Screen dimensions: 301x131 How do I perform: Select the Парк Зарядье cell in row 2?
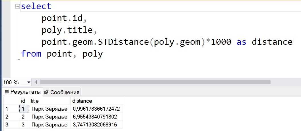coord(50,117)
